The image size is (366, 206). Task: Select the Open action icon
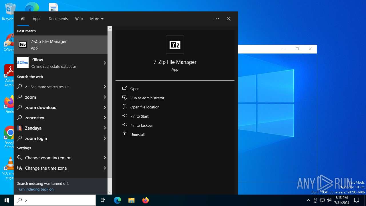coord(124,88)
